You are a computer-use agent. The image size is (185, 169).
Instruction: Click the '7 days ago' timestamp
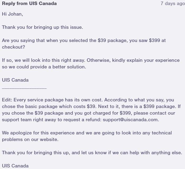pos(173,3)
